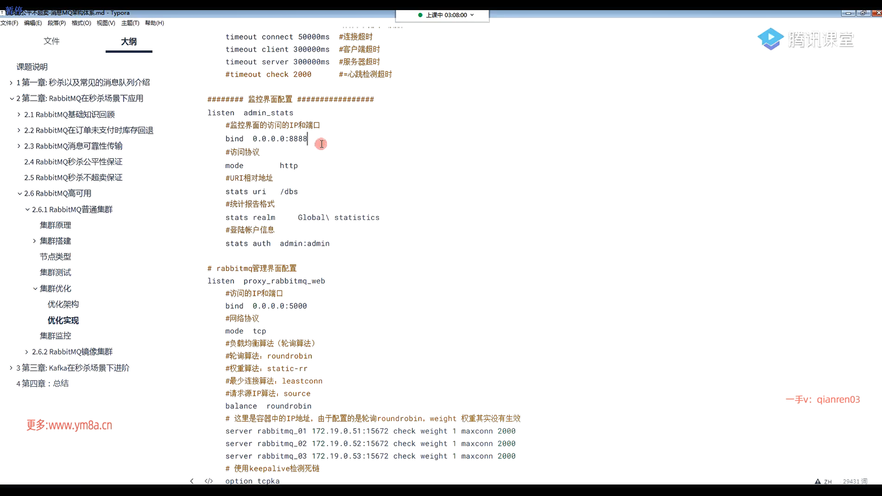Open the word count display

(854, 481)
